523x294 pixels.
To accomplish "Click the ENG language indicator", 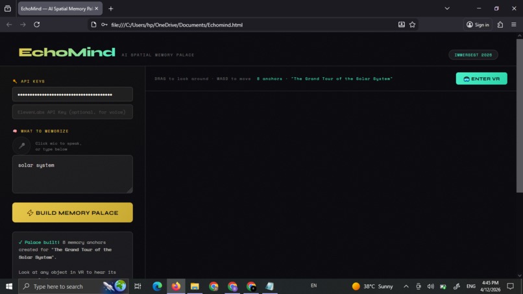I will coord(470,286).
